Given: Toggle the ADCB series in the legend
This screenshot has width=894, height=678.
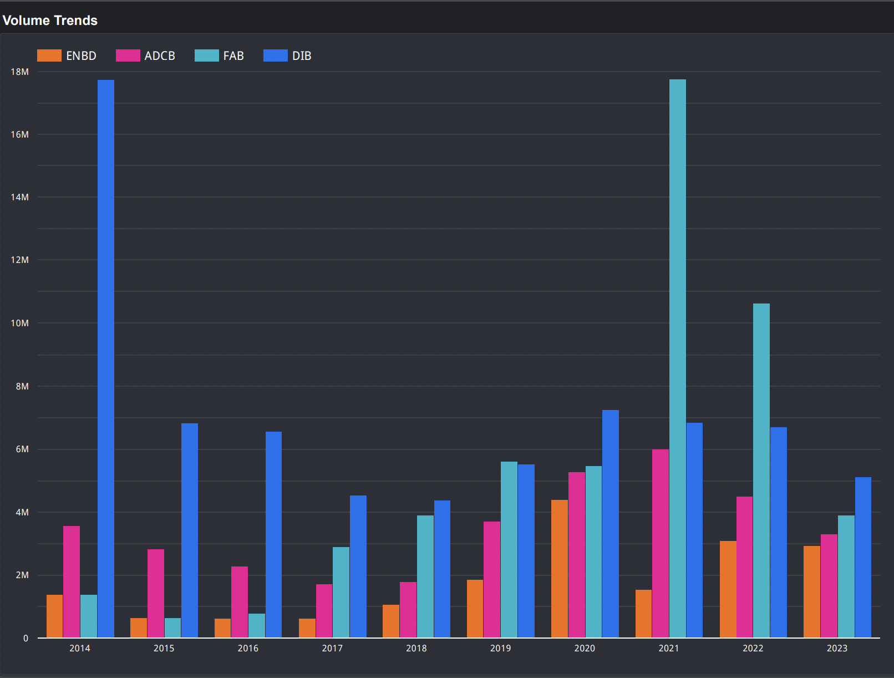Looking at the screenshot, I should pos(145,55).
